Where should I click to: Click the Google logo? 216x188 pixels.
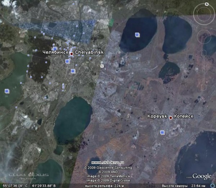tap(202, 176)
